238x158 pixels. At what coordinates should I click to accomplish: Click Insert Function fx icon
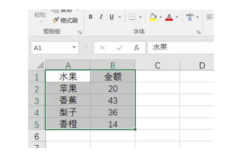tap(136, 48)
